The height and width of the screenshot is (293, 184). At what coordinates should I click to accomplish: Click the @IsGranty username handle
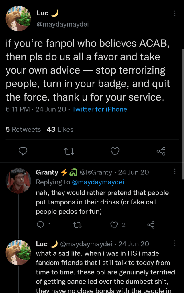96,172
